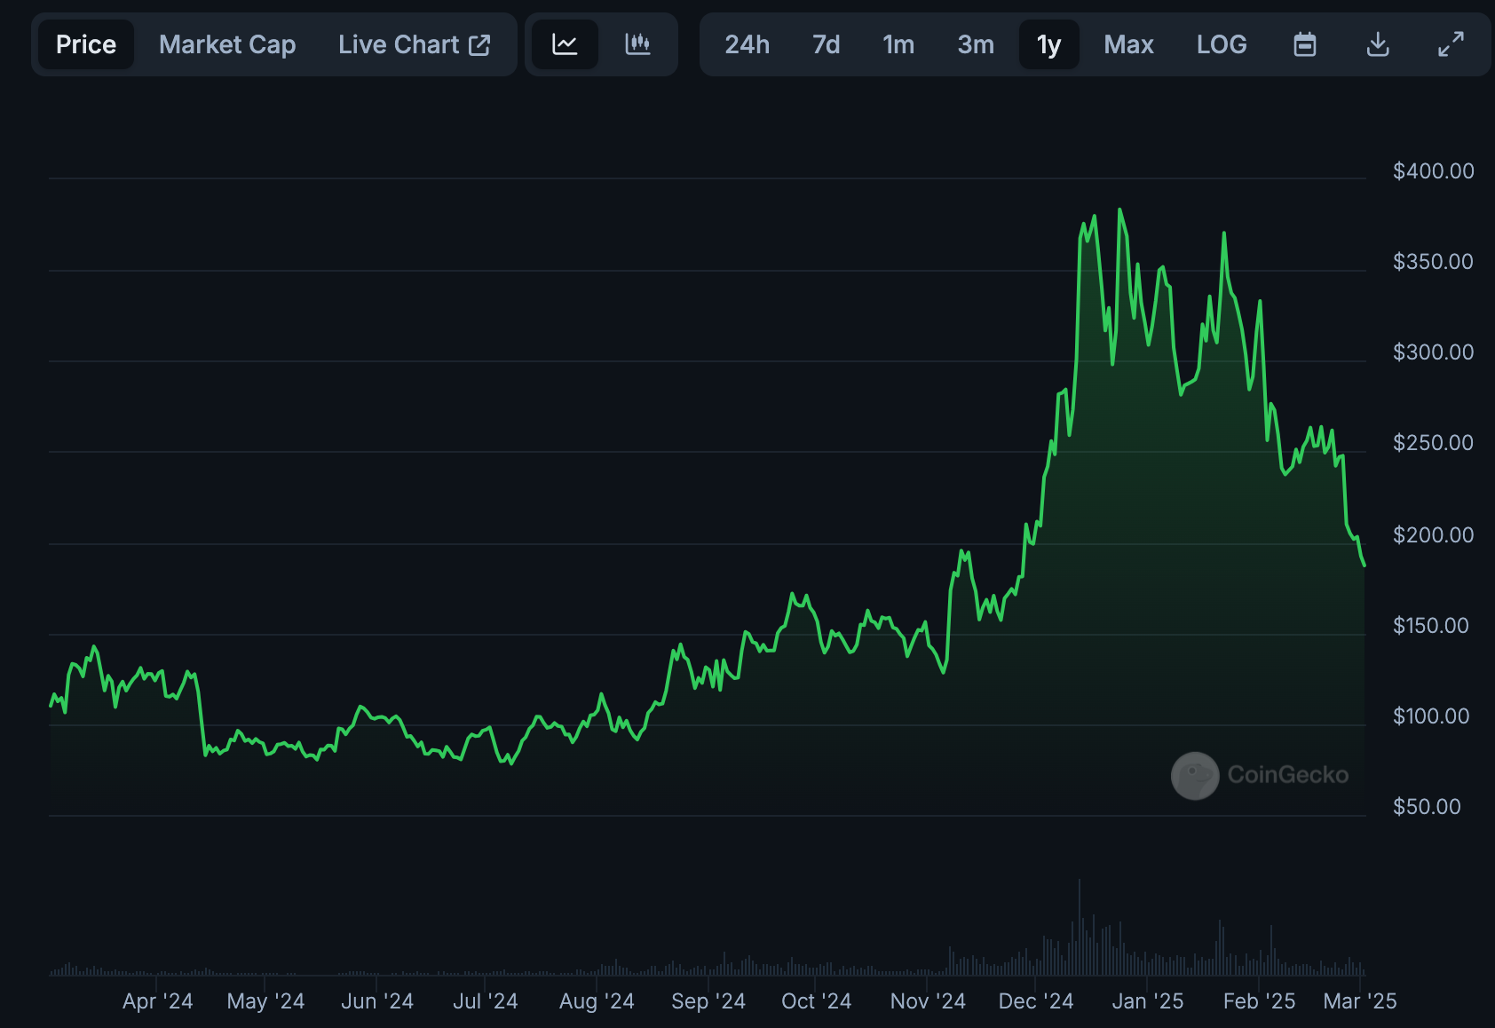
Task: Select the Price tab
Action: 86,44
